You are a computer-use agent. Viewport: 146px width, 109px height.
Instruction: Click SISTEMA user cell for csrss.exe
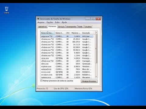tap(59, 58)
